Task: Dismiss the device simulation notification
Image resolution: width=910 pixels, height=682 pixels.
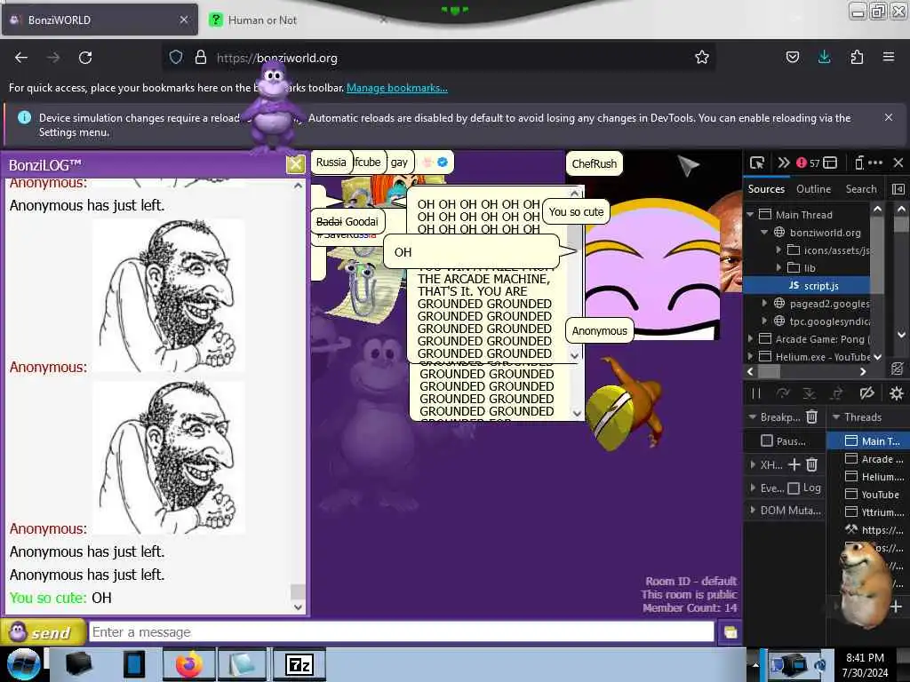Action: pos(888,117)
